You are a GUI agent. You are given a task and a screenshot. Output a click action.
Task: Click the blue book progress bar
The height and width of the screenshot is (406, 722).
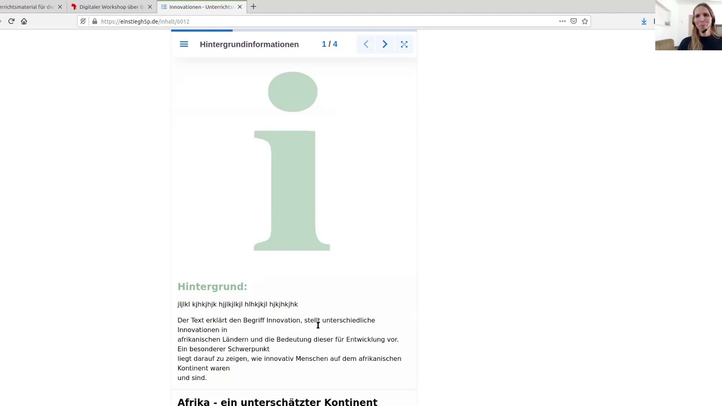[202, 30]
